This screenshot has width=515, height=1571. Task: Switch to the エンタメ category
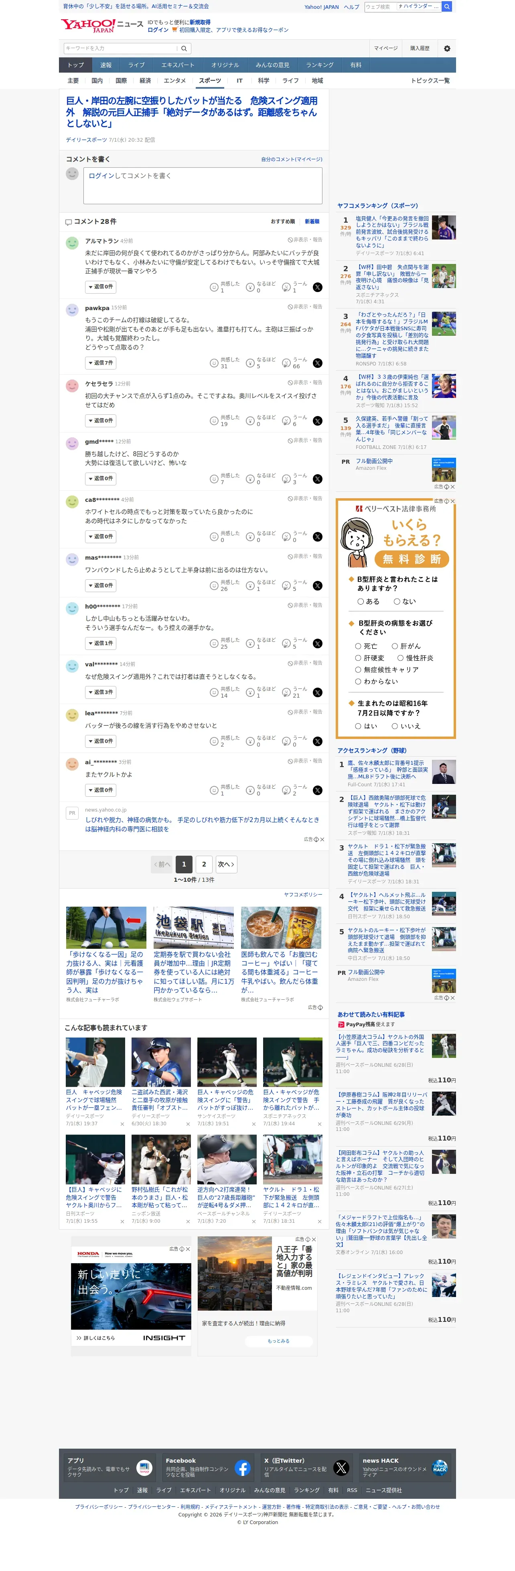(x=175, y=81)
